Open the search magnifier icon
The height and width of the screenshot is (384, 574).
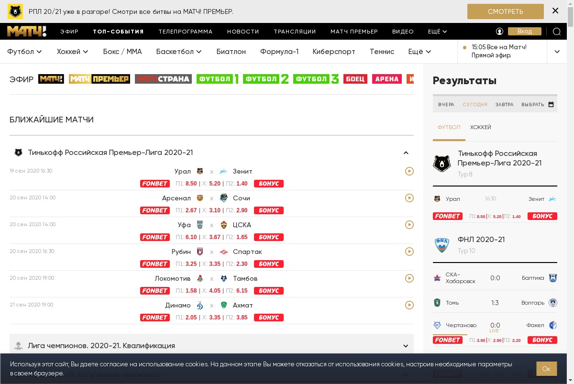pos(557,32)
